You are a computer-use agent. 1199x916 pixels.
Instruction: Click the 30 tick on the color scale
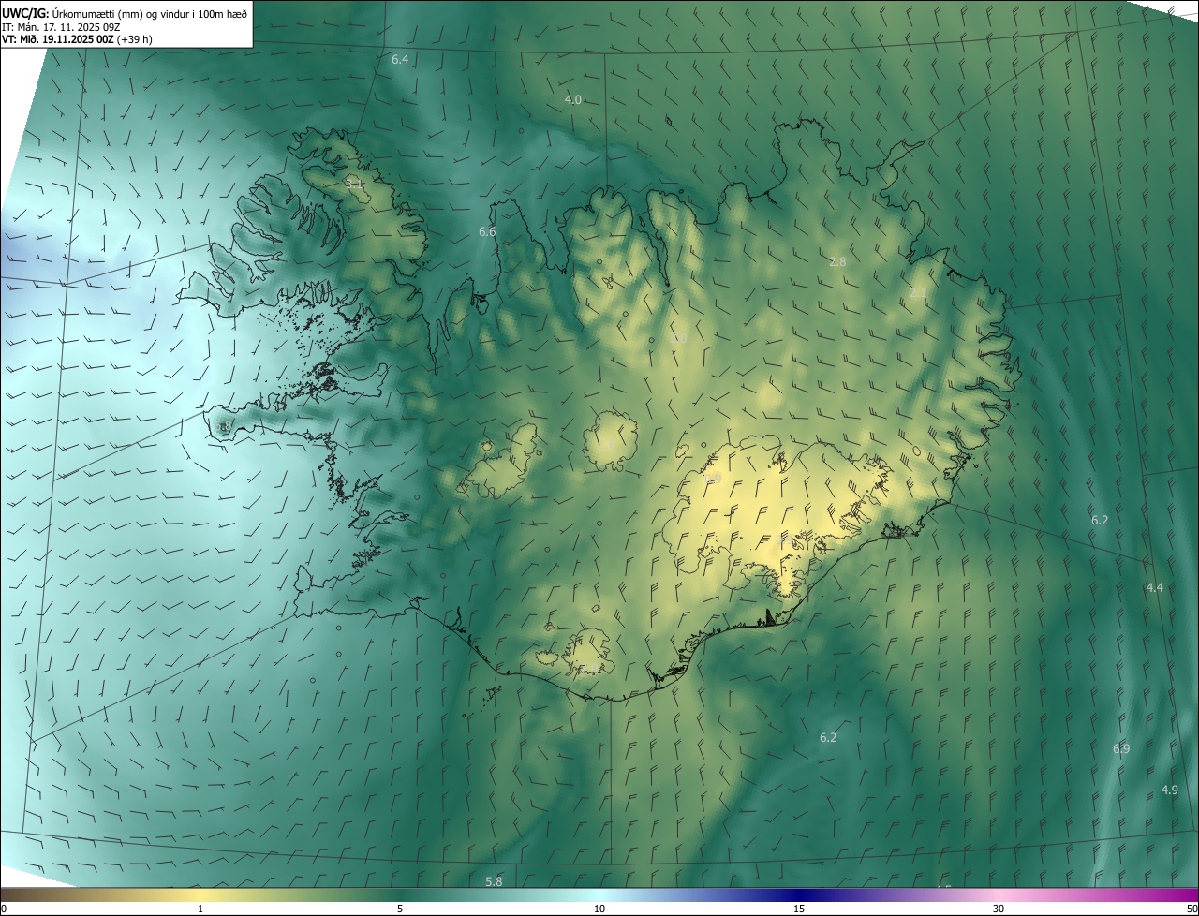click(999, 909)
